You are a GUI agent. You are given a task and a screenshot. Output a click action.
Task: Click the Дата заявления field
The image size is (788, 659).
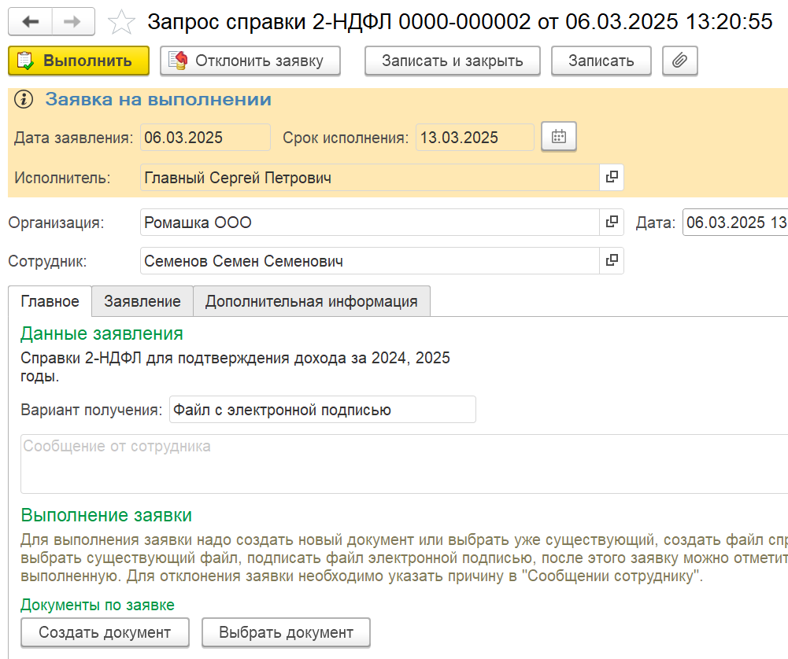[x=205, y=137]
